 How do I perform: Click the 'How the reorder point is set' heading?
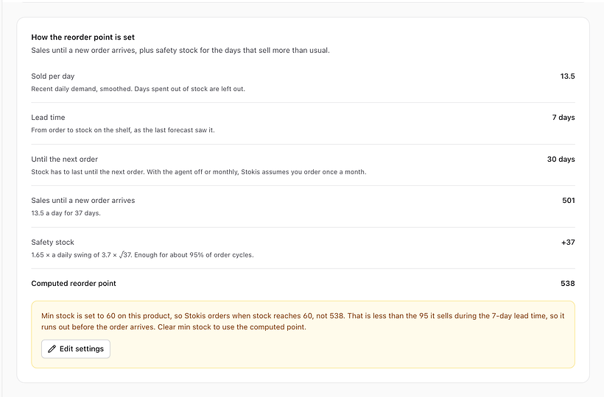tap(82, 37)
